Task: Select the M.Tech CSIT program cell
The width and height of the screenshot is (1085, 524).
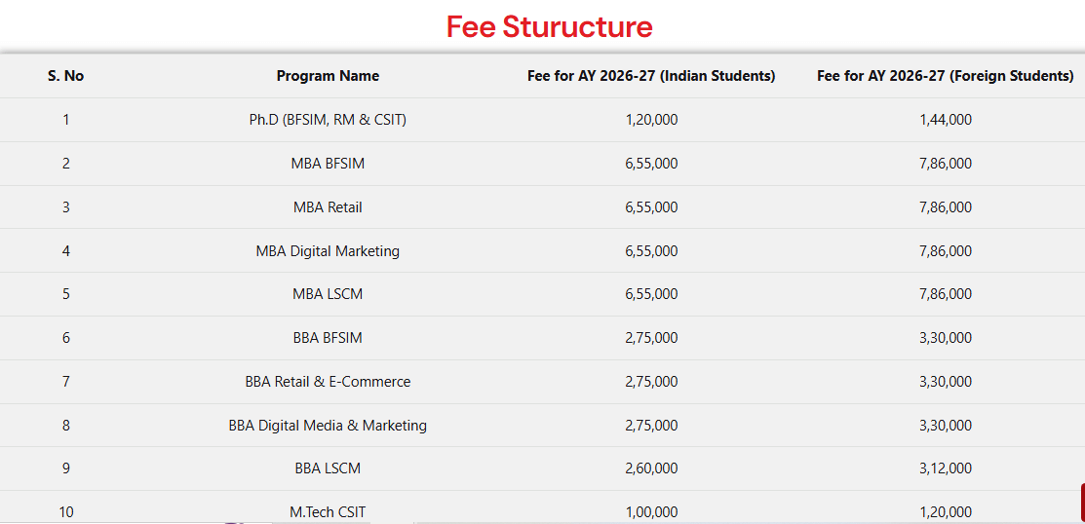Action: coord(328,511)
